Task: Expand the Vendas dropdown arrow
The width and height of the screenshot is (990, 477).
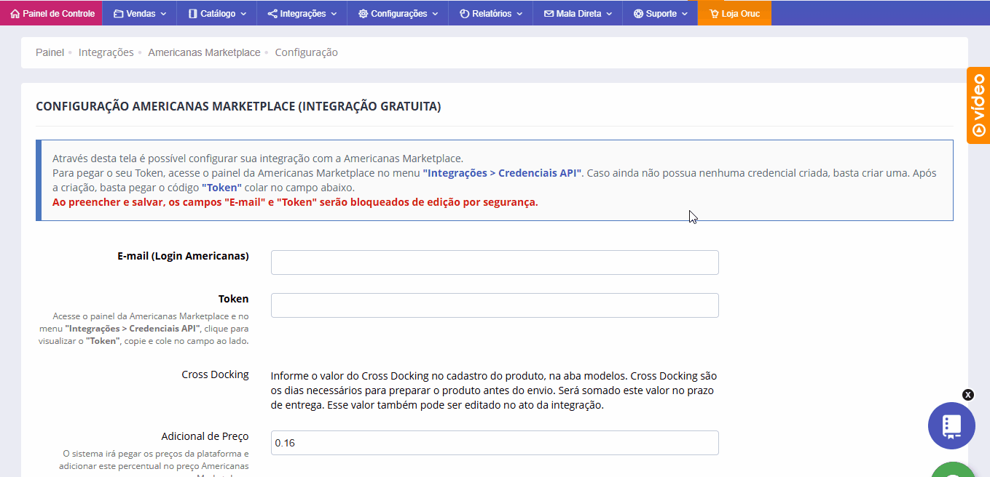Action: 163,14
